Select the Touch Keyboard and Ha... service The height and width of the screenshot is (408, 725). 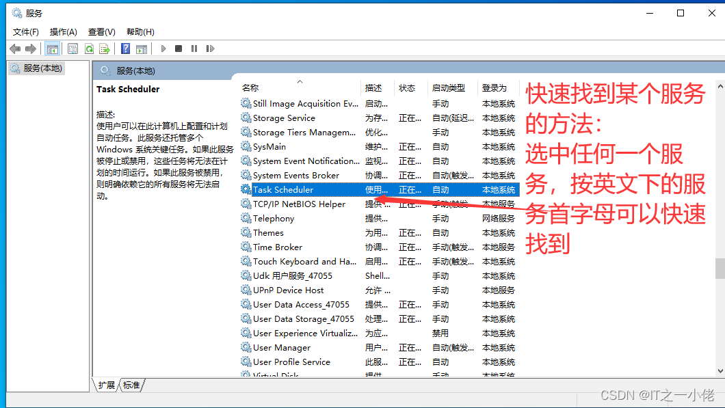point(304,261)
